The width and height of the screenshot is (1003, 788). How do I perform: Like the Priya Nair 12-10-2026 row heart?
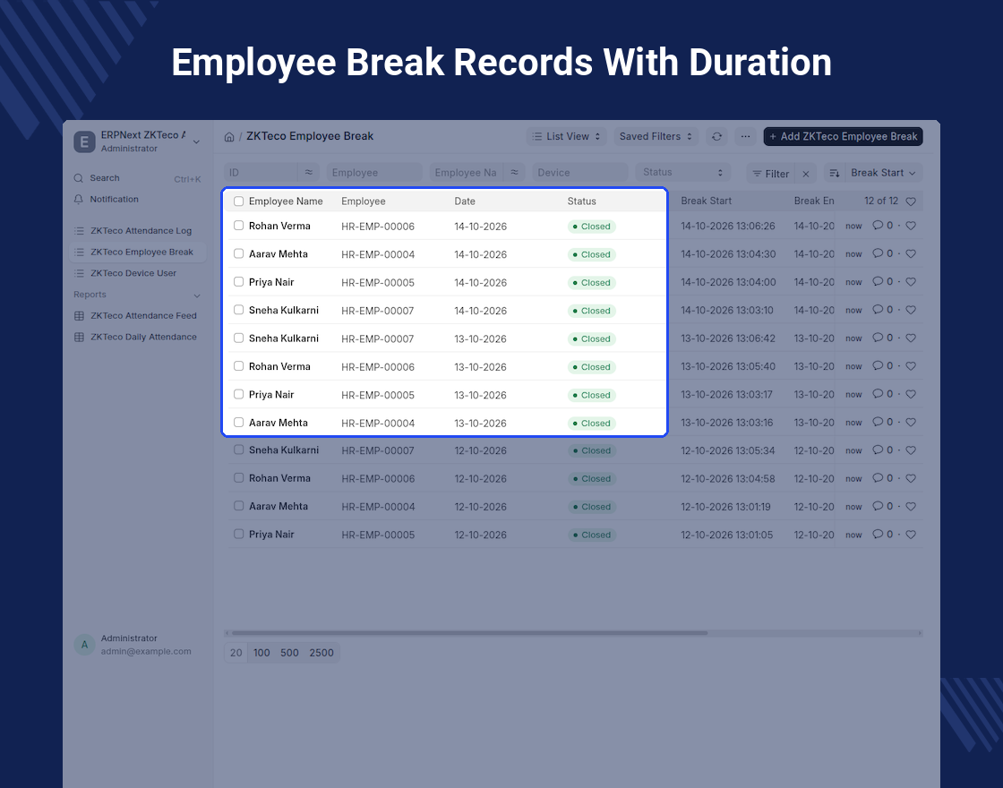tap(911, 535)
